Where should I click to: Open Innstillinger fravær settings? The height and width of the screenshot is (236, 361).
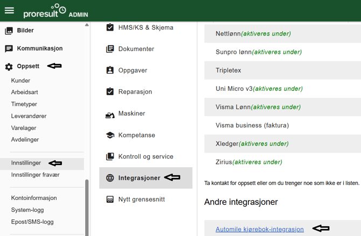click(x=35, y=175)
